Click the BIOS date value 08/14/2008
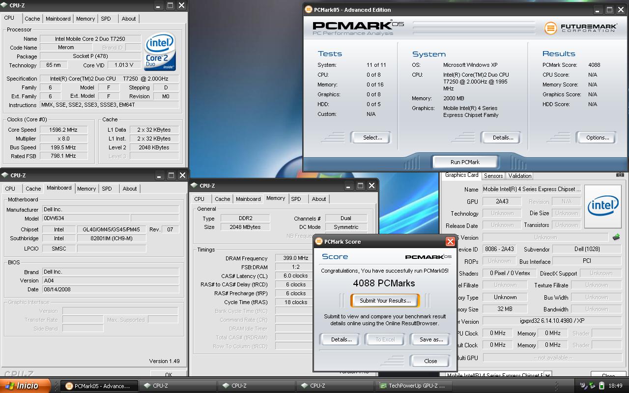Viewport: 629px width, 393px height. (x=111, y=289)
